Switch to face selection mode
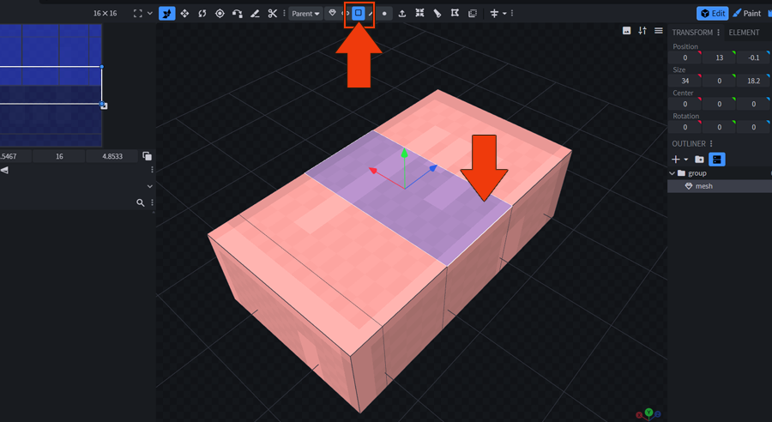 tap(359, 14)
